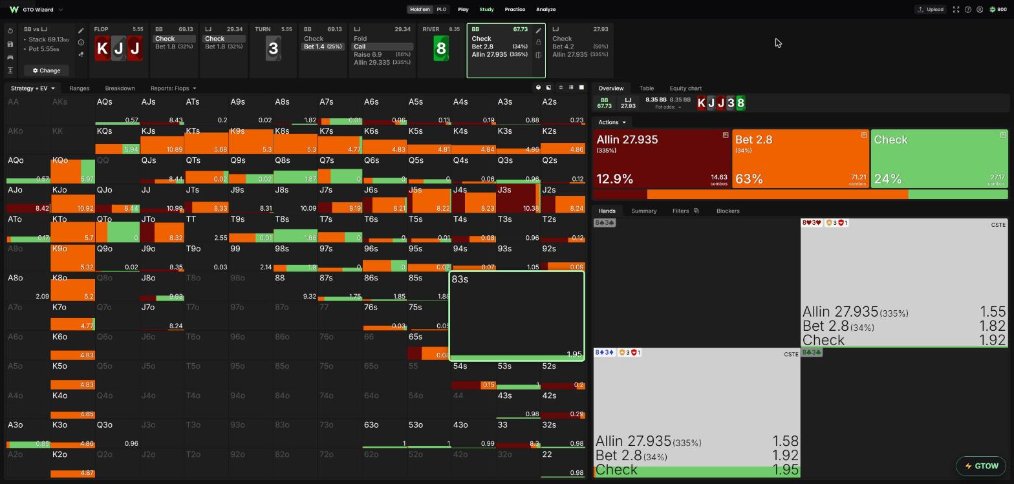Click the lock icon in the river BB node
The image size is (1014, 484).
coord(538,43)
